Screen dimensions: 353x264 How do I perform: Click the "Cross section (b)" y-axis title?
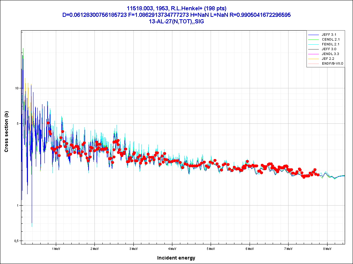[x=6, y=132]
